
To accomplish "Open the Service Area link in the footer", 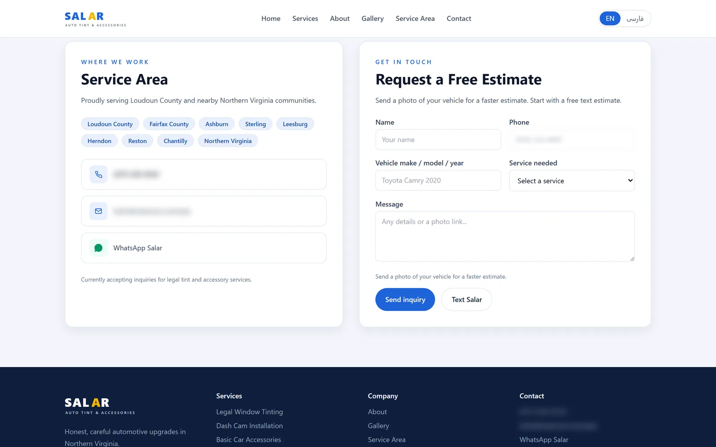I will point(387,439).
